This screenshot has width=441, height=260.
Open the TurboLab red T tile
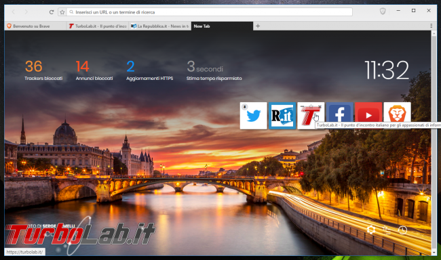[x=311, y=116]
